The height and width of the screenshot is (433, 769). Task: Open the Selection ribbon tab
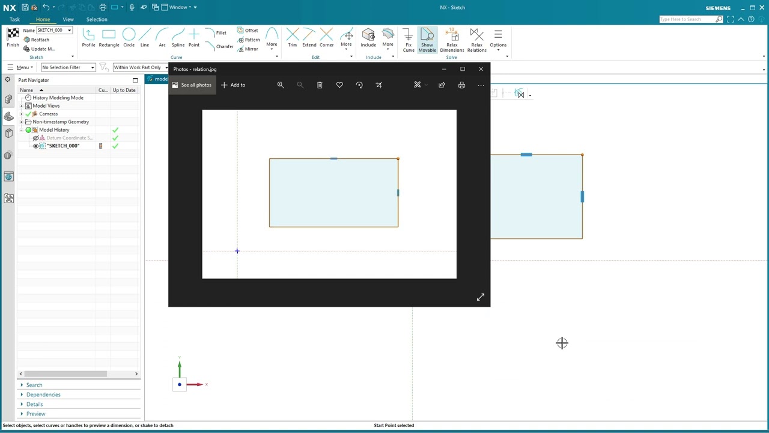(97, 19)
